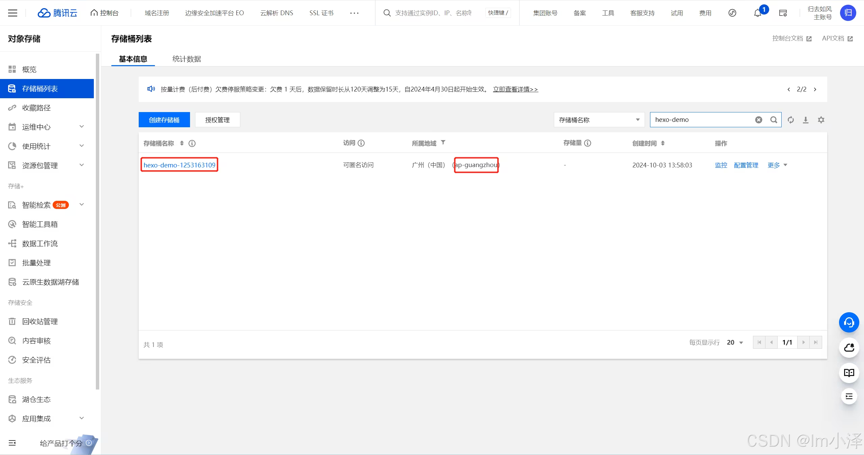Open 试用 in the top bar
The height and width of the screenshot is (455, 864).
pos(677,13)
